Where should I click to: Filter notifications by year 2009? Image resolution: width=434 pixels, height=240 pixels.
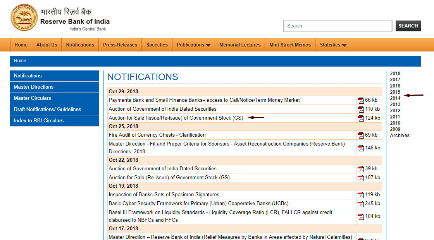(x=395, y=129)
